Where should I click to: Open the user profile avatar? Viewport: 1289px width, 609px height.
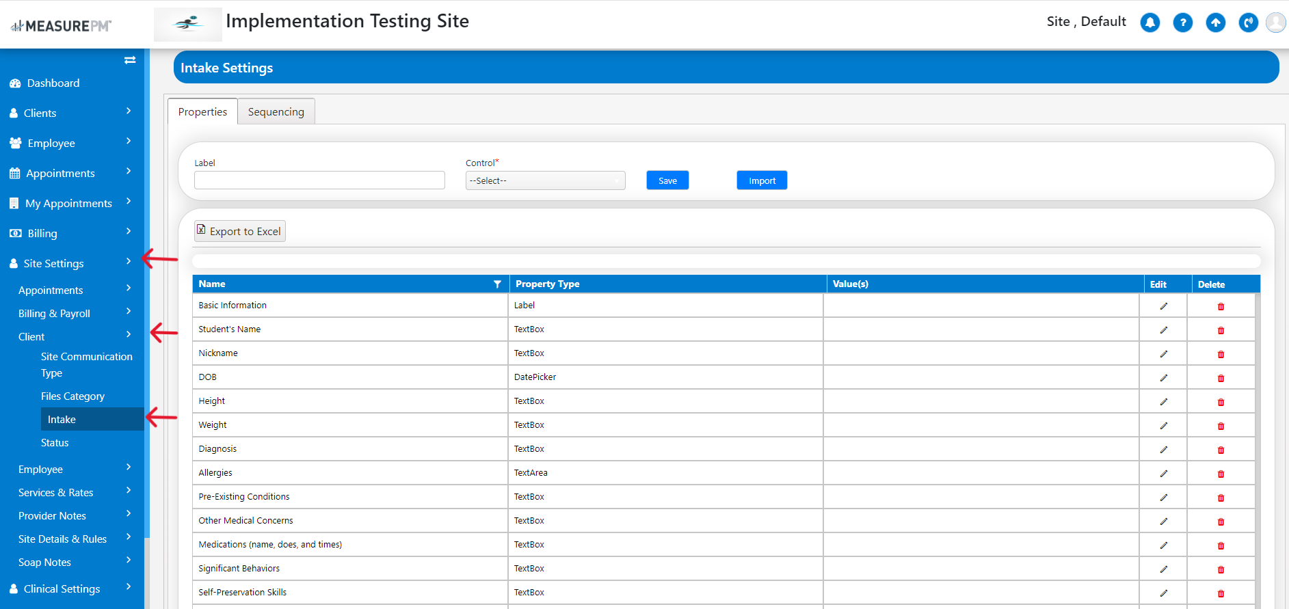pos(1276,23)
